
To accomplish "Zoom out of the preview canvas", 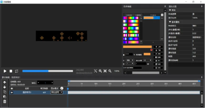I will coord(110,71).
